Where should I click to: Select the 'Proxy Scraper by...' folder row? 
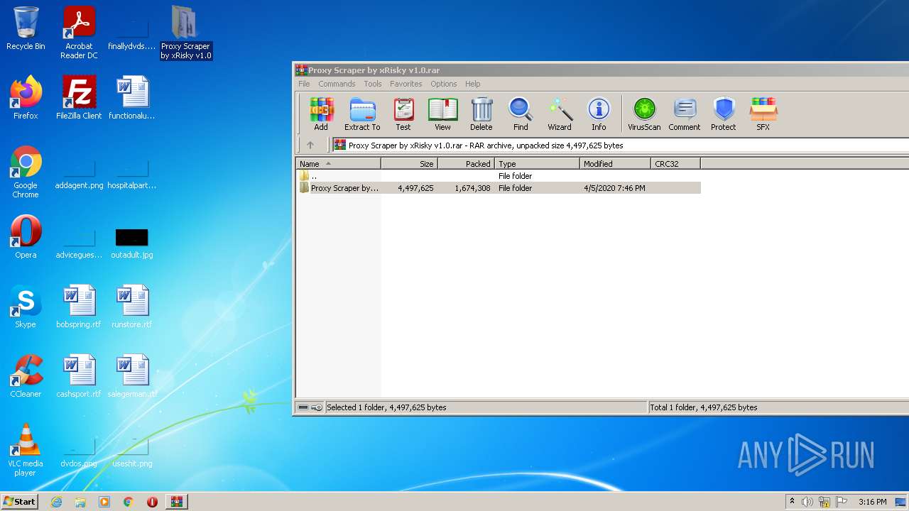[499, 188]
